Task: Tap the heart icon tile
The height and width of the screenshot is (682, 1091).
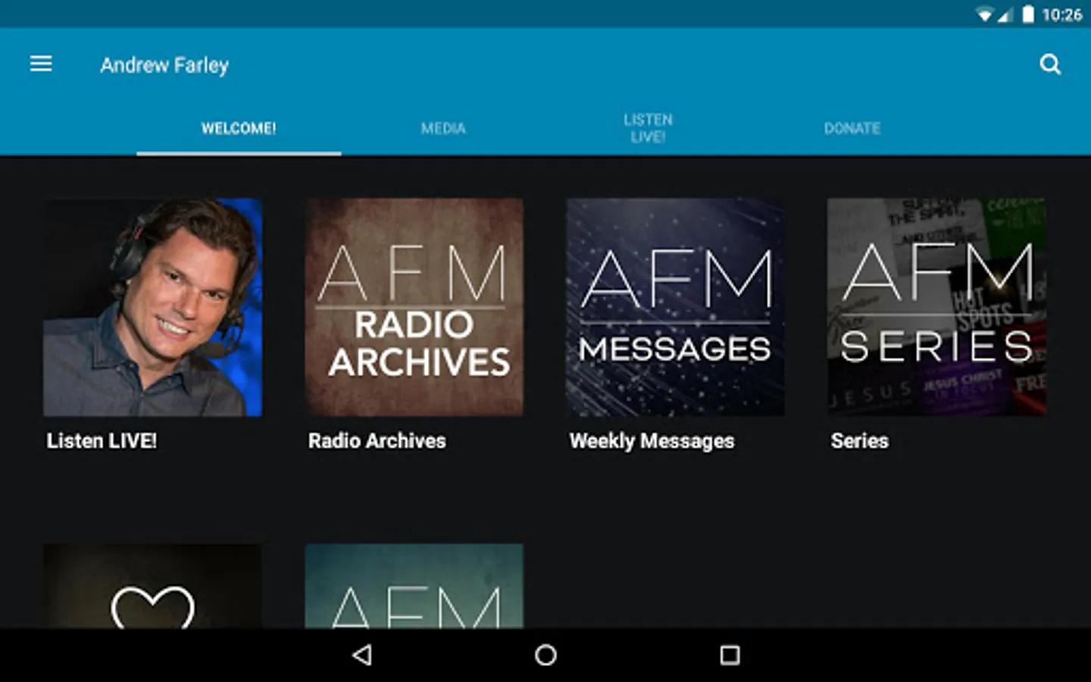Action: tap(153, 586)
